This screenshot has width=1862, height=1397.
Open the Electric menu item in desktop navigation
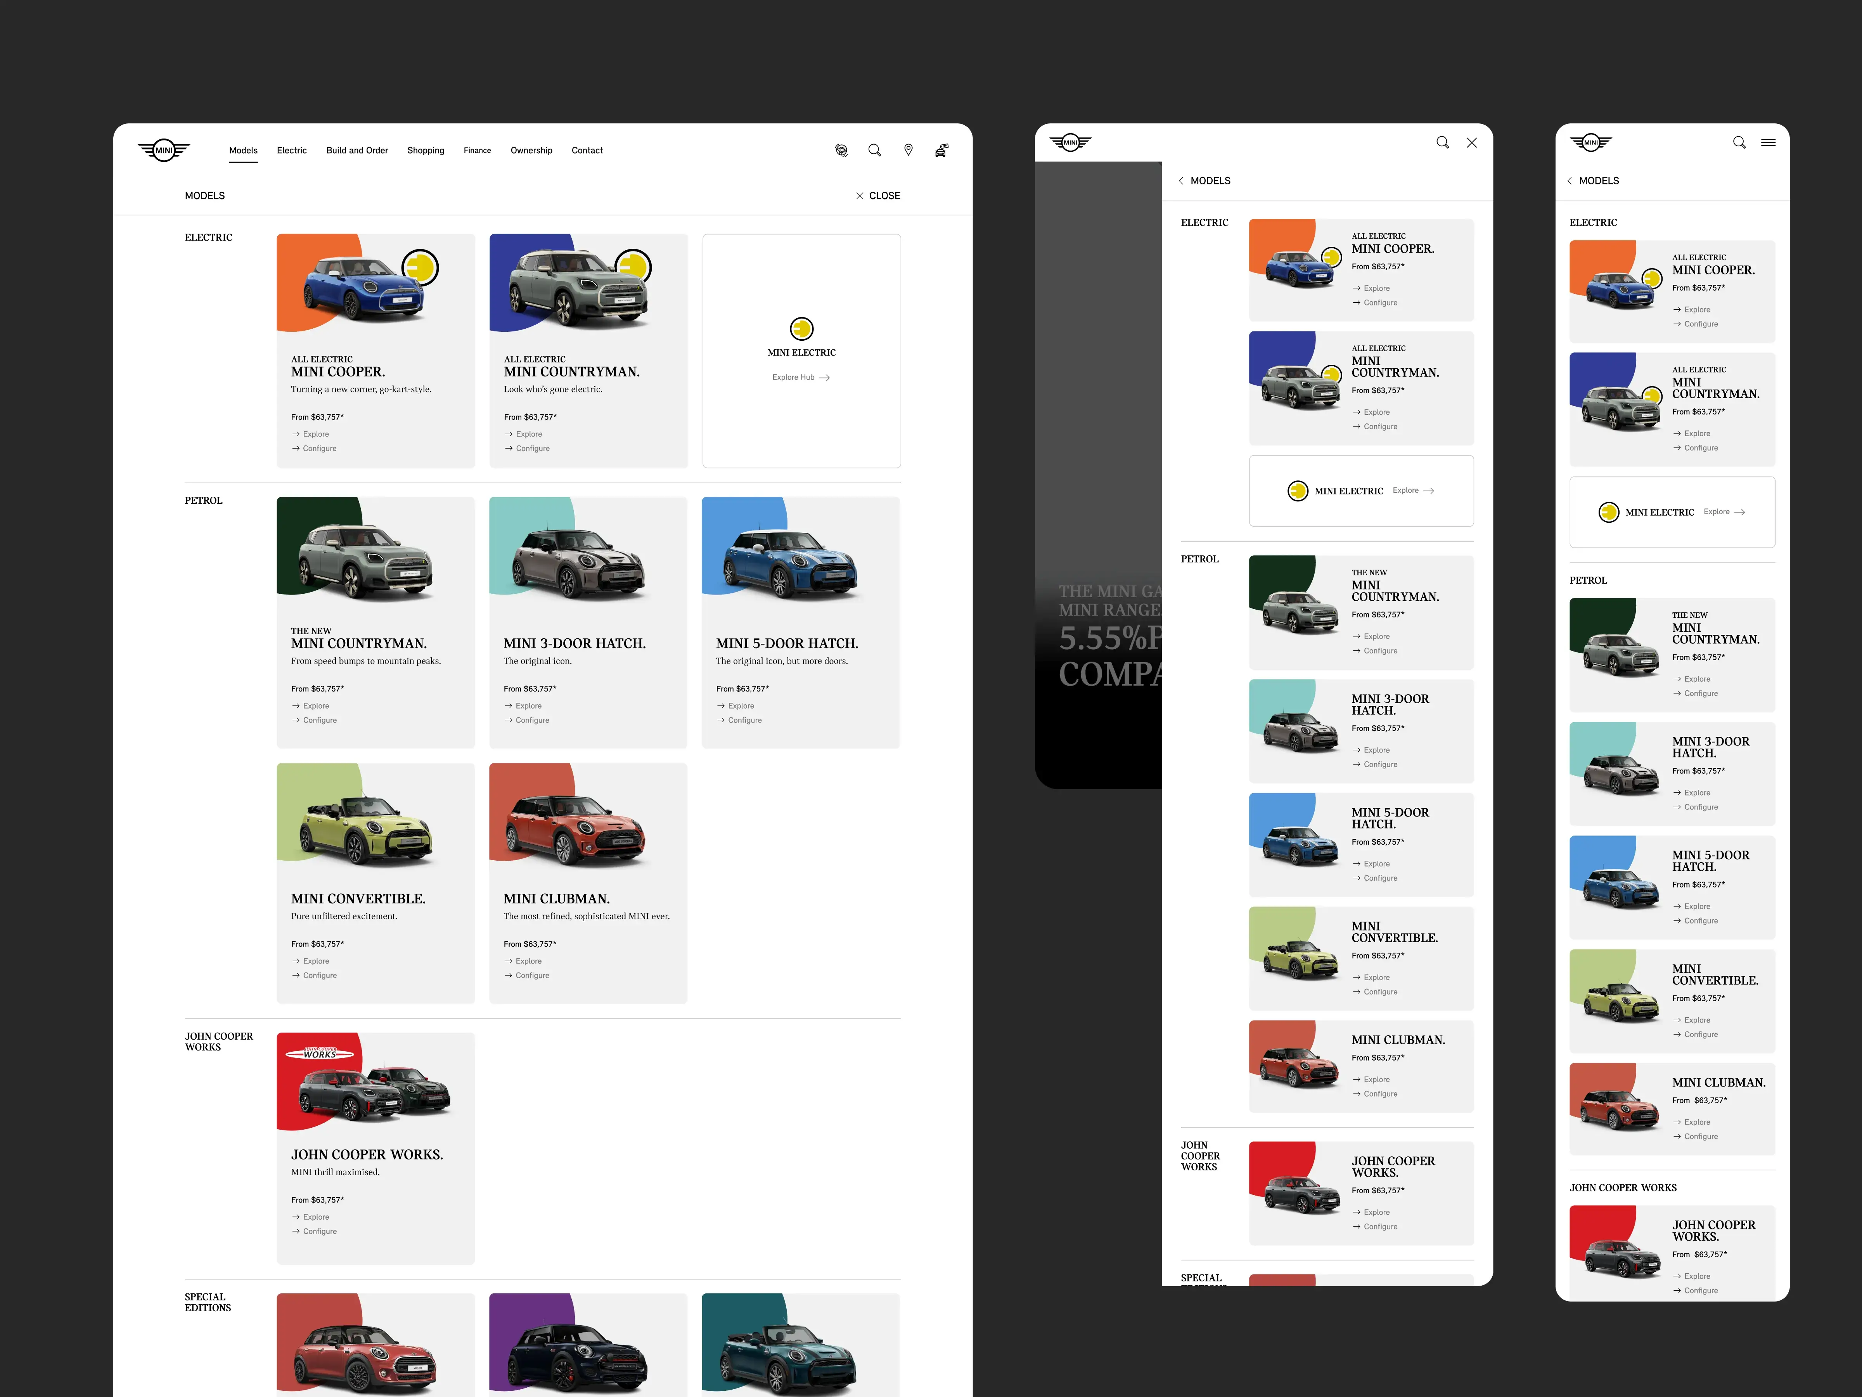292,151
